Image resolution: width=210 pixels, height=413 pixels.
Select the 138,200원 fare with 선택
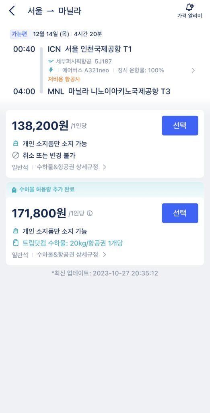point(180,125)
